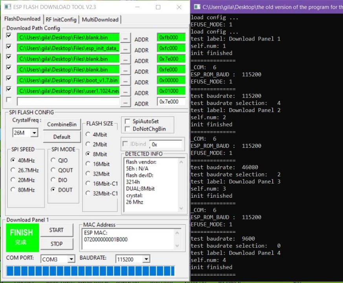The height and width of the screenshot is (283, 343).
Task: Edit the 0x00000 address field
Action: click(171, 80)
